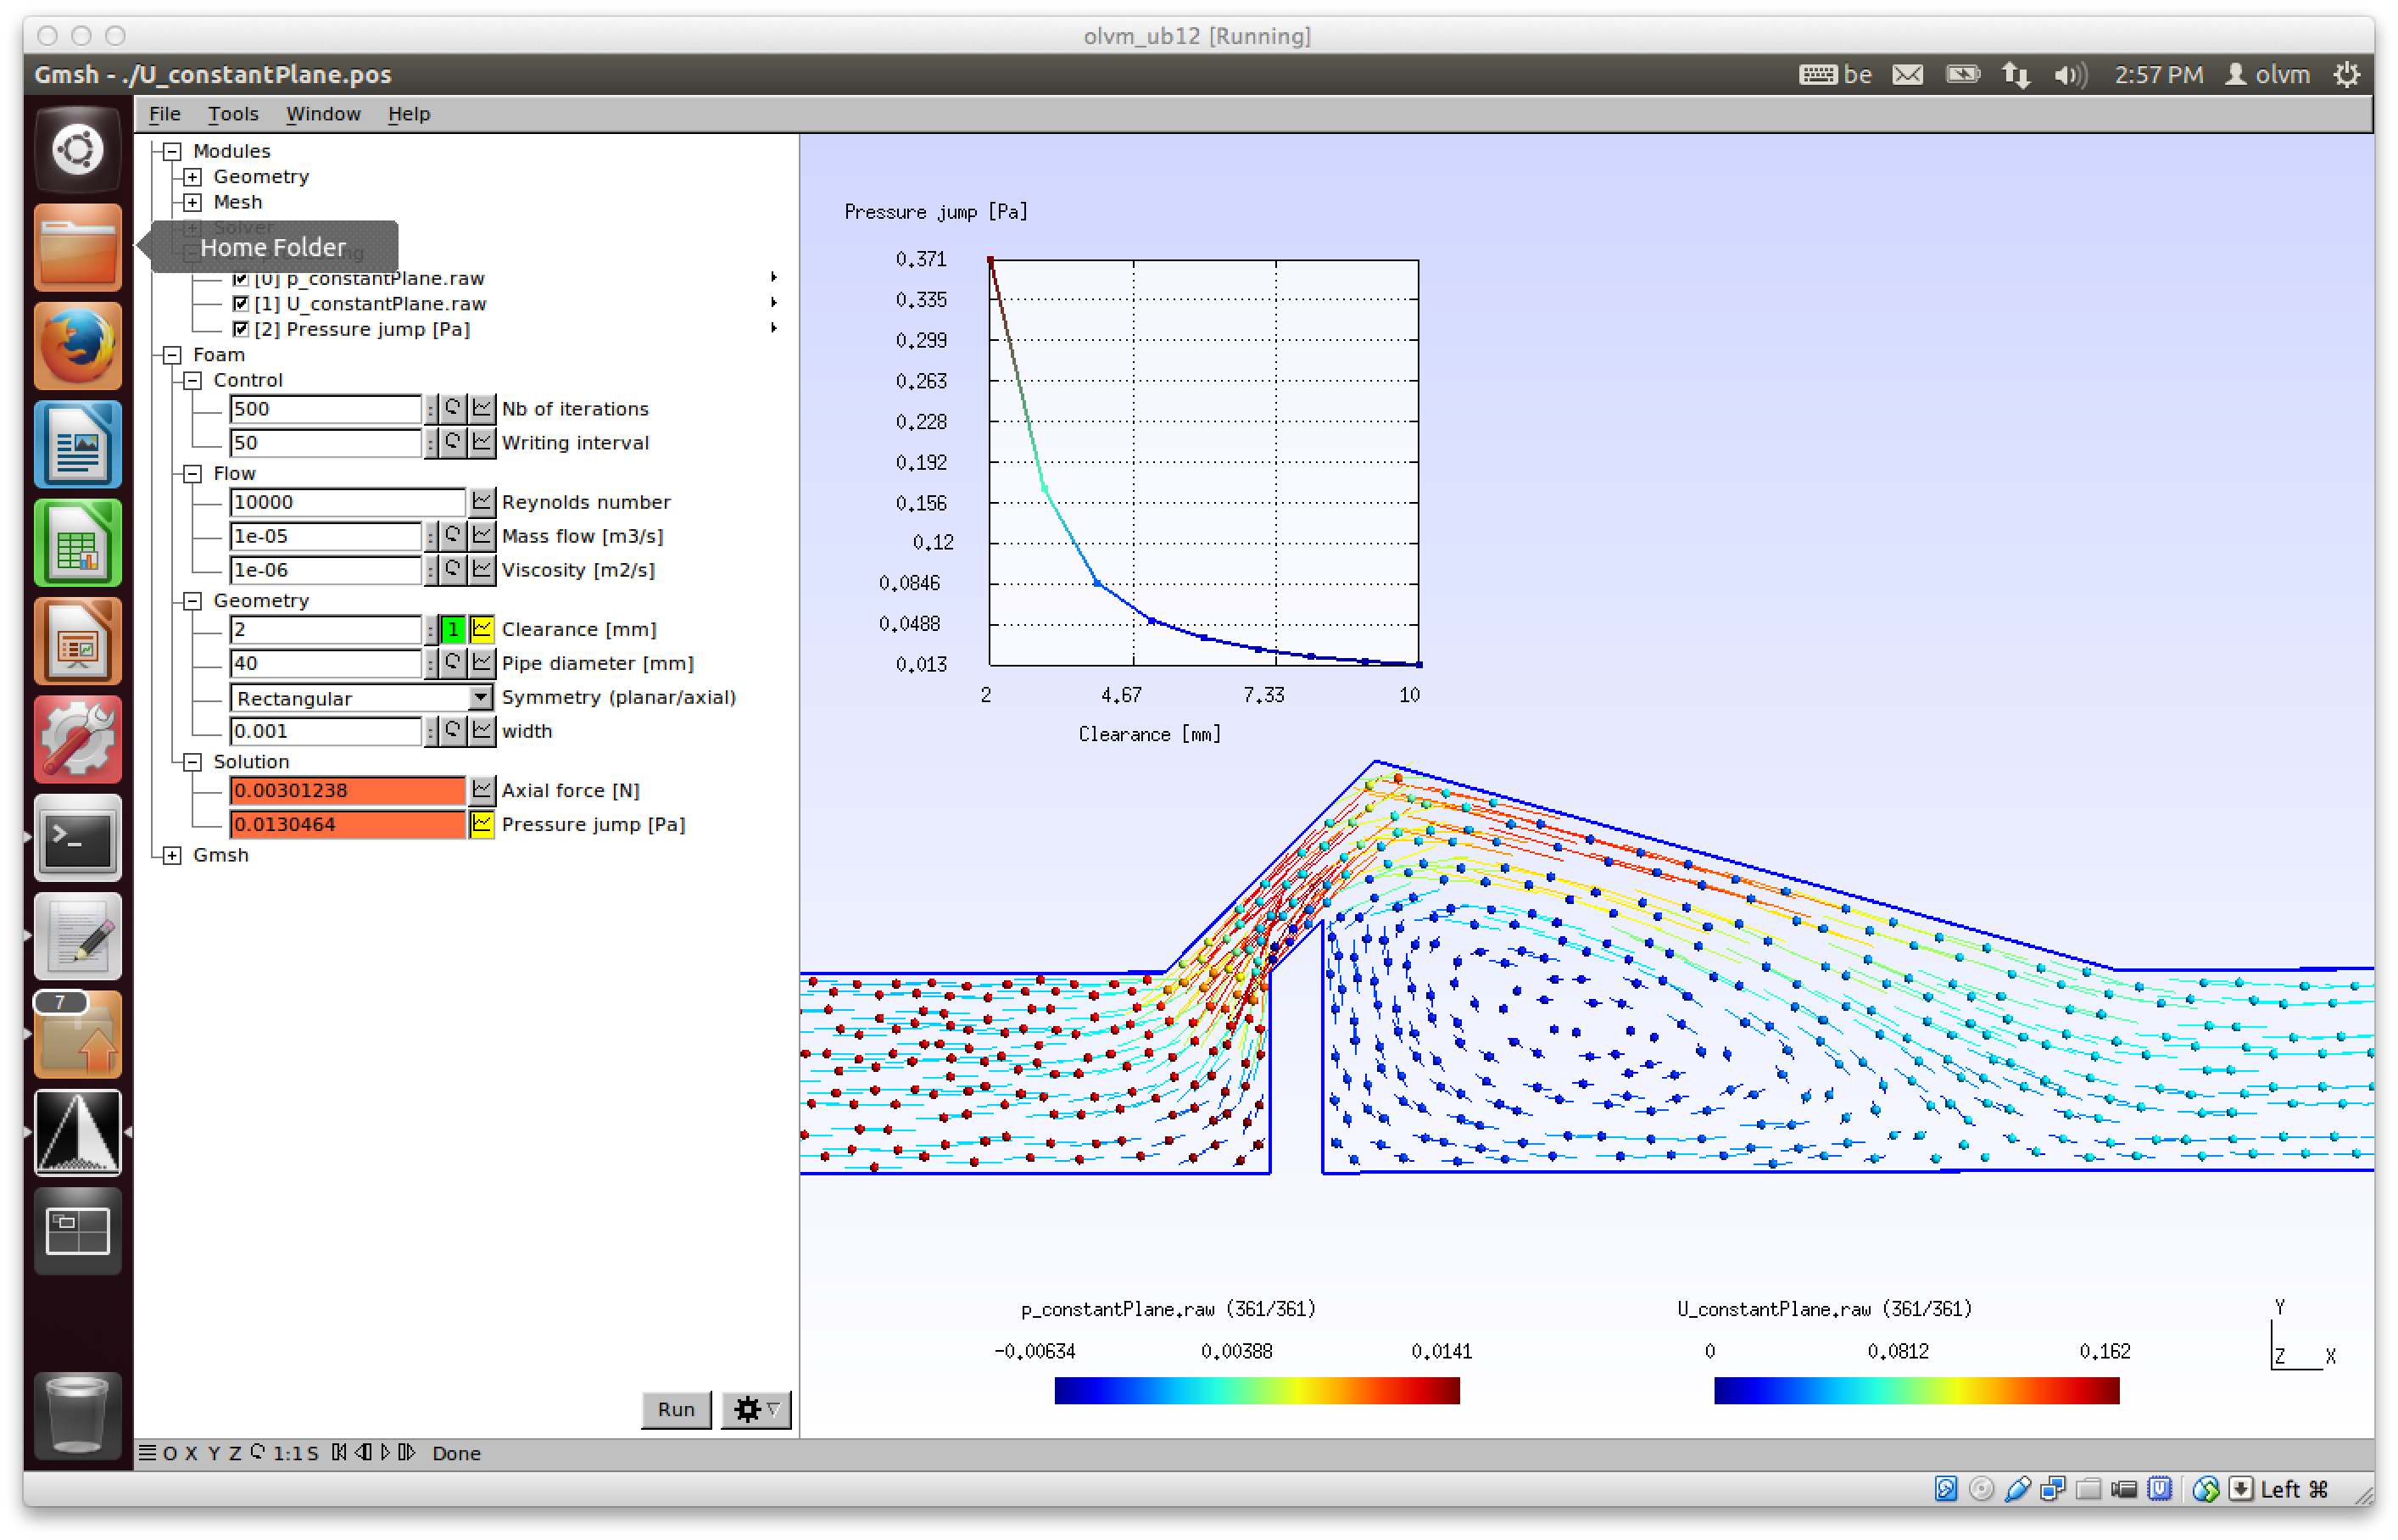This screenshot has width=2398, height=1540.
Task: Click the graph icon for Reynolds number
Action: pyautogui.click(x=482, y=502)
